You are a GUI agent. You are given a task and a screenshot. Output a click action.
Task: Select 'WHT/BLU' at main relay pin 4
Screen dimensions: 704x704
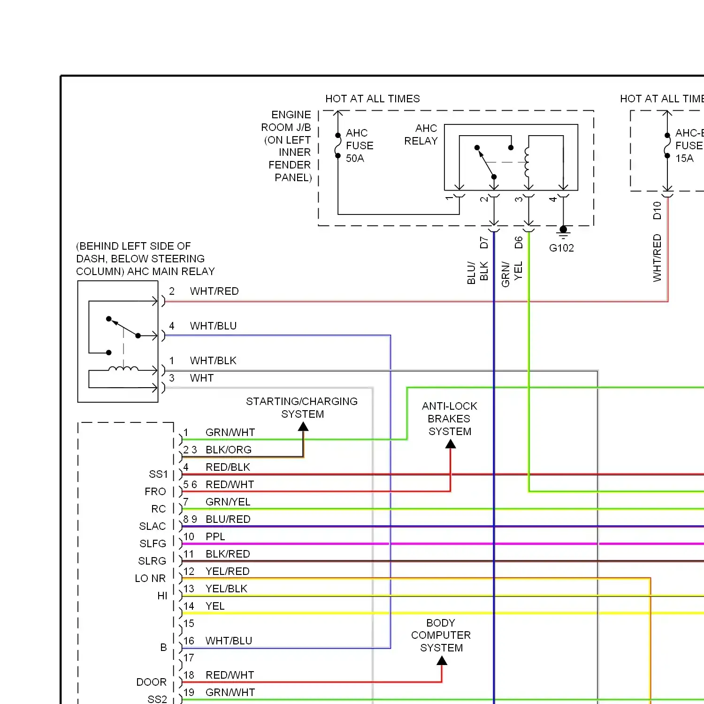coord(213,326)
